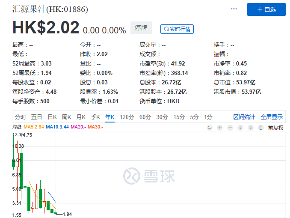This screenshot has width=290, height=218.
Task: Click the vertical rectangle chart icon
Action: click(261, 128)
